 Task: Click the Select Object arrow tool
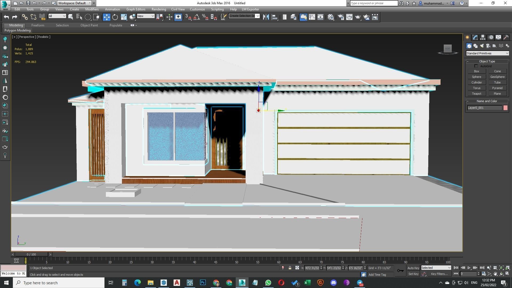click(71, 17)
